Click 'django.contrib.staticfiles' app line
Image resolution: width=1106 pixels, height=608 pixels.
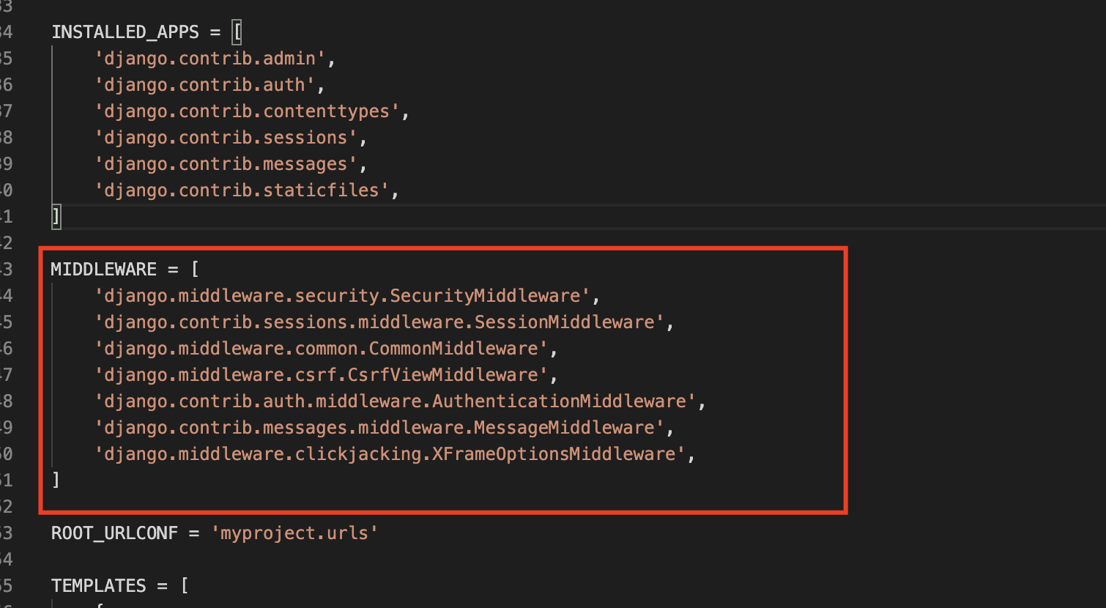(242, 190)
